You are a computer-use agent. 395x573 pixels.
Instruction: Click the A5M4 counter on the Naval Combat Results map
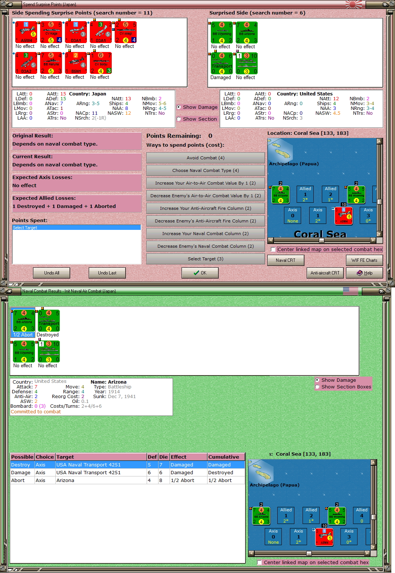[324, 537]
